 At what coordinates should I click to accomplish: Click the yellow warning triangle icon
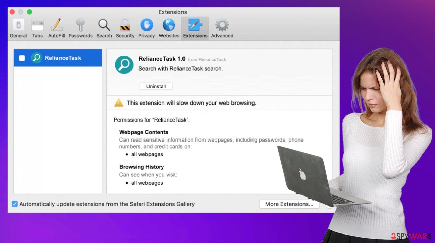click(119, 103)
